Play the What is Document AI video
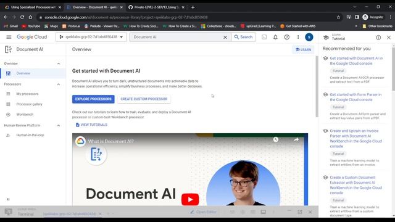The height and width of the screenshot is (222, 395). click(x=190, y=199)
